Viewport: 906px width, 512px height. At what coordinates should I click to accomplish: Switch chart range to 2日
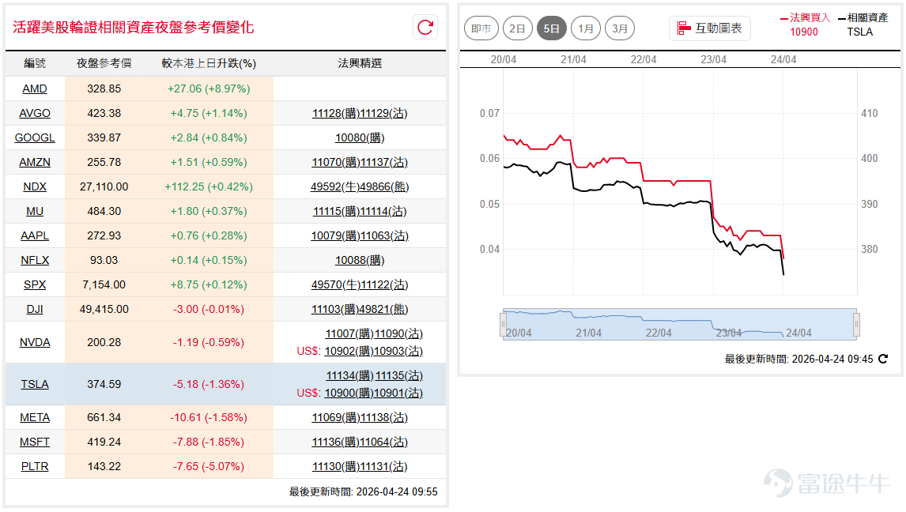pos(517,28)
